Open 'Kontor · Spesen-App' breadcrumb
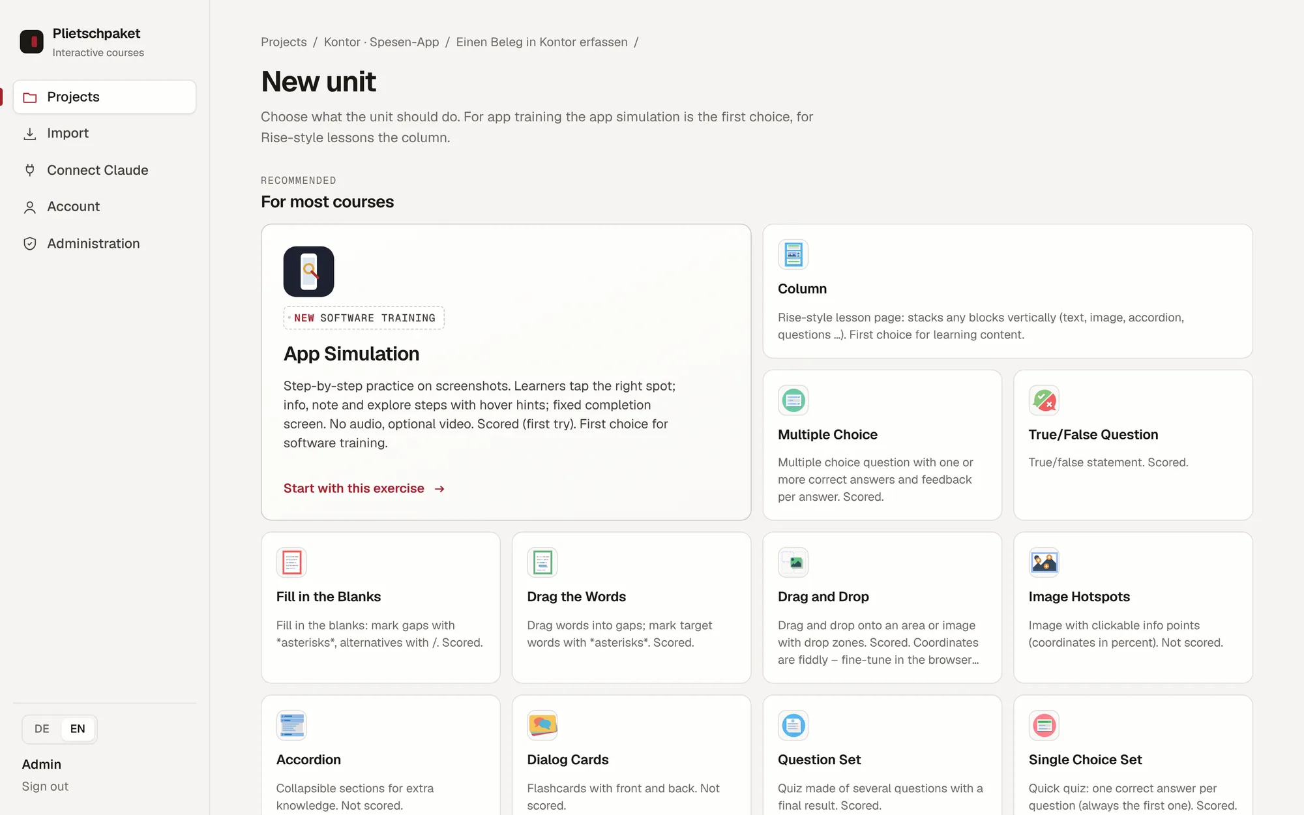The image size is (1304, 815). [x=381, y=42]
